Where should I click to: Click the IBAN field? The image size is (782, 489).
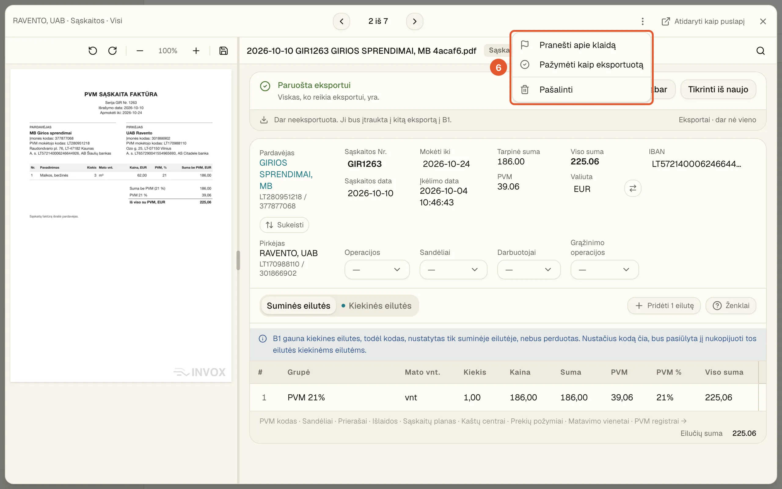tap(696, 164)
